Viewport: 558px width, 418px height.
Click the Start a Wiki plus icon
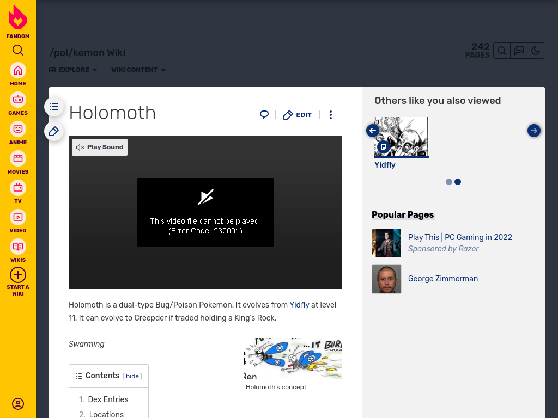pos(18,275)
